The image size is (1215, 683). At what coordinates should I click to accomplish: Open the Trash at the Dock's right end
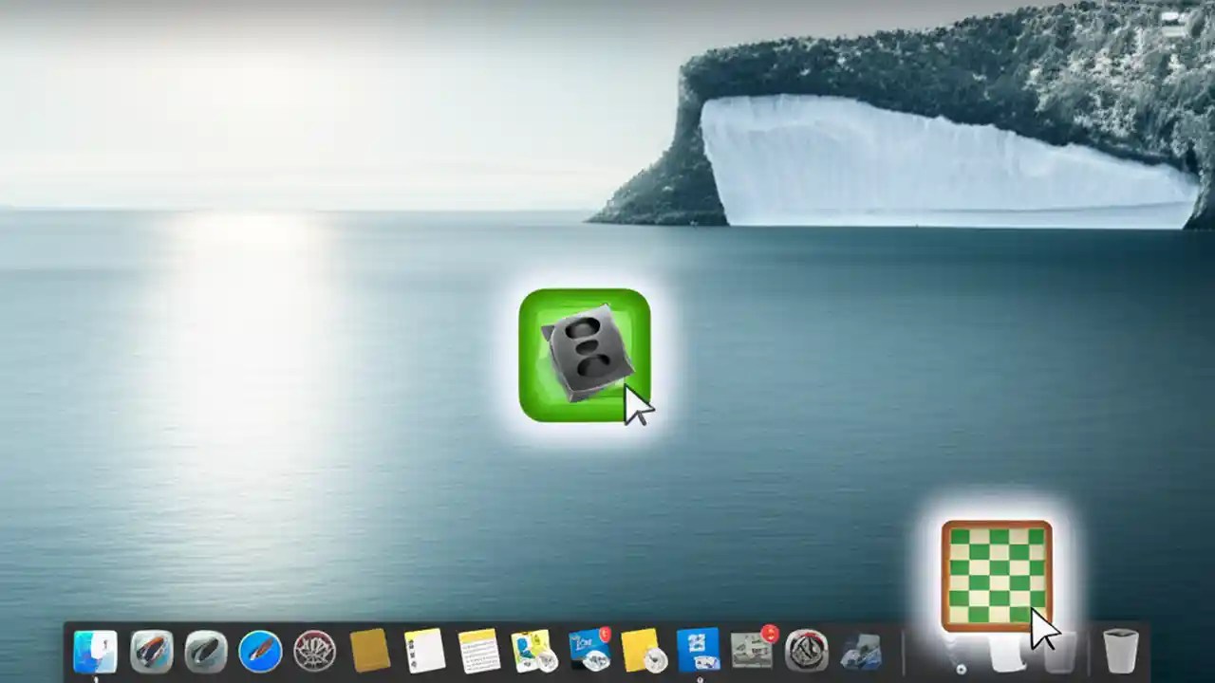coord(1120,650)
